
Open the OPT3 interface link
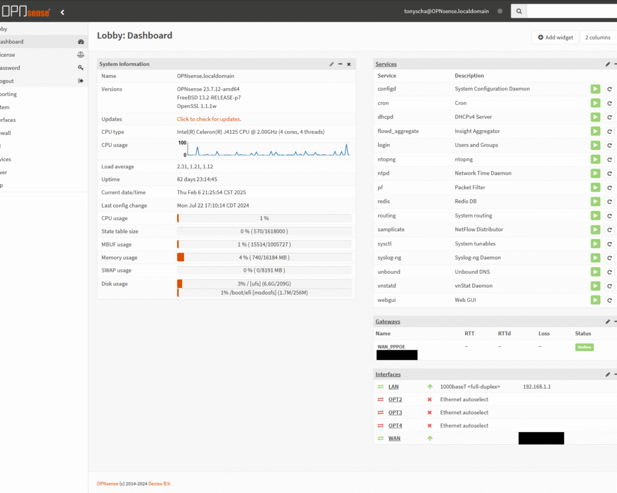point(395,412)
